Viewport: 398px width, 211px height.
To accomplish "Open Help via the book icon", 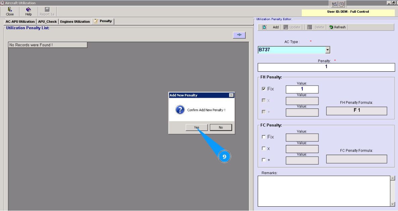I will click(29, 10).
